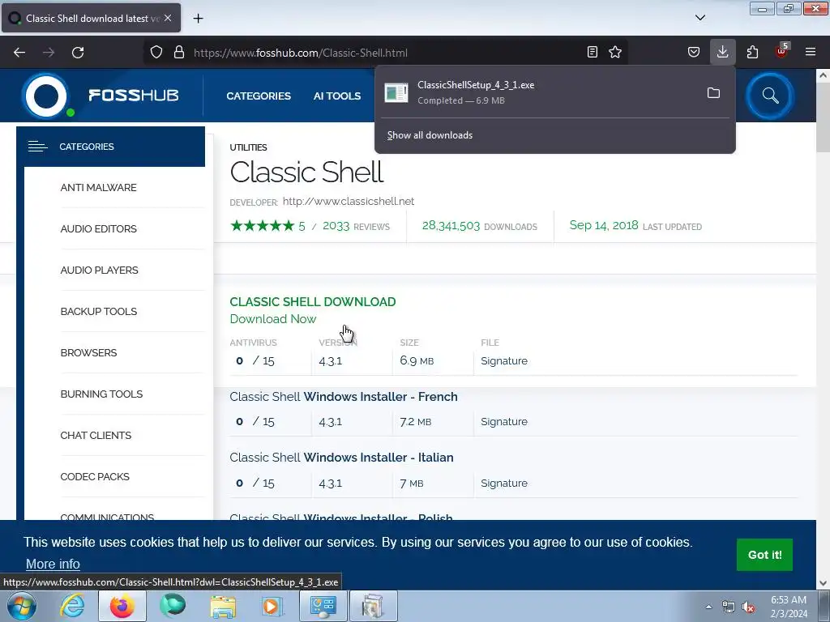Click the muted volume tray icon
The height and width of the screenshot is (622, 830).
[x=748, y=607]
